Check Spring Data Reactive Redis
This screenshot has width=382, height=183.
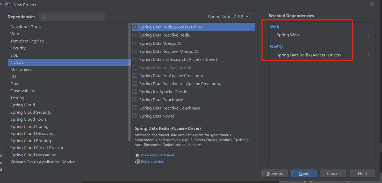click(135, 35)
